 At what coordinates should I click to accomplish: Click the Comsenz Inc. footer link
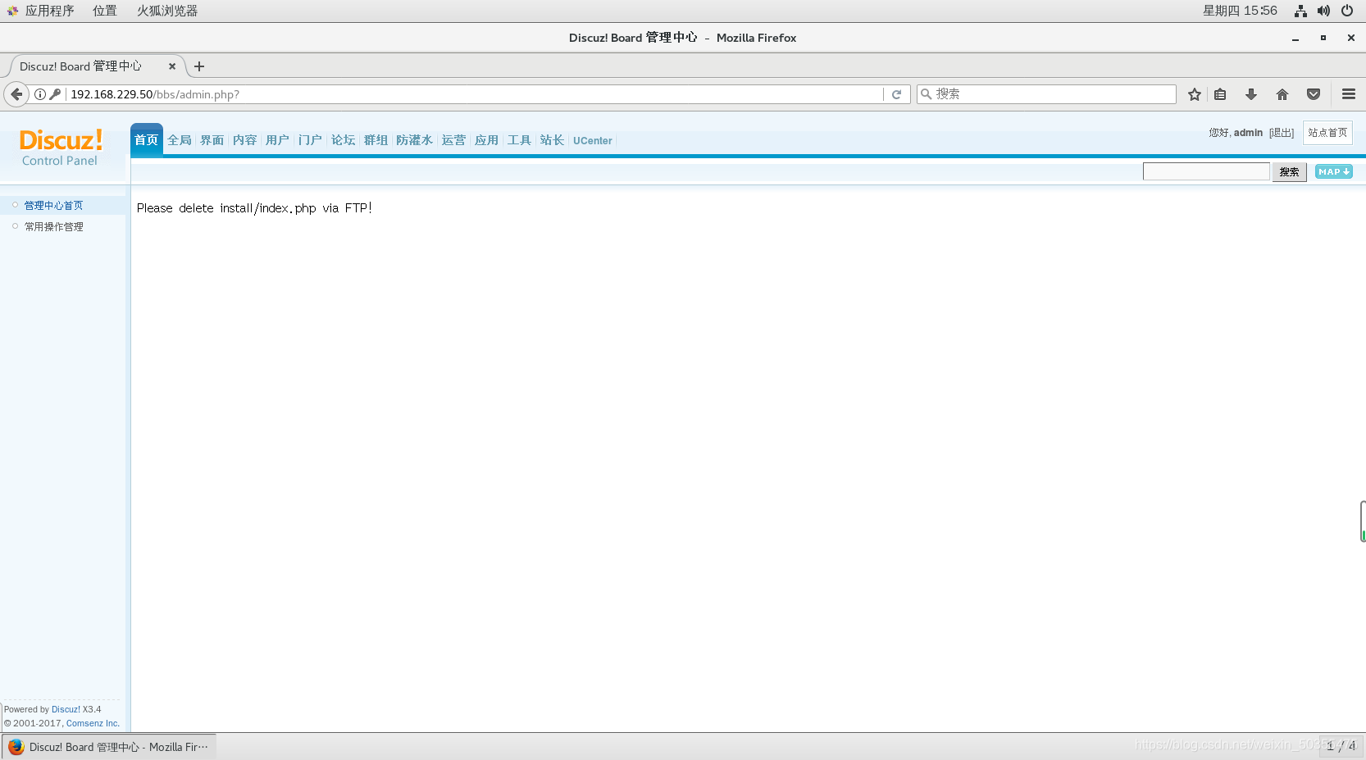tap(93, 723)
